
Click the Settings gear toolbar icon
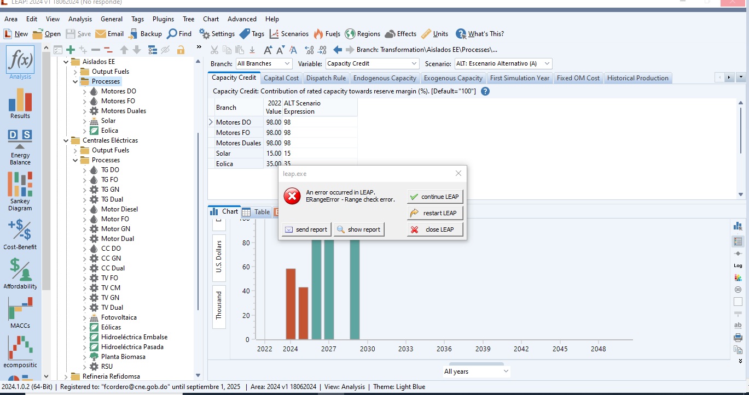[217, 34]
